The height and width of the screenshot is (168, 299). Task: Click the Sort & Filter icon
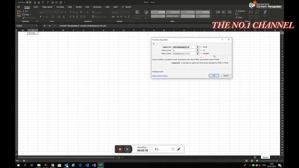[x=251, y=12]
